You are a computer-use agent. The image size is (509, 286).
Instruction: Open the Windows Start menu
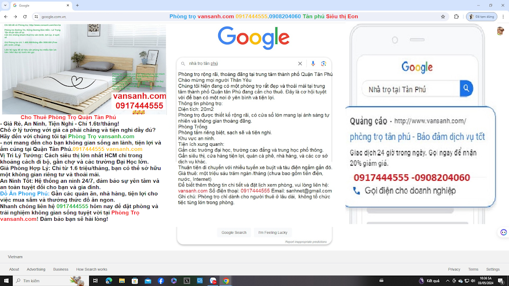[x=6, y=281]
